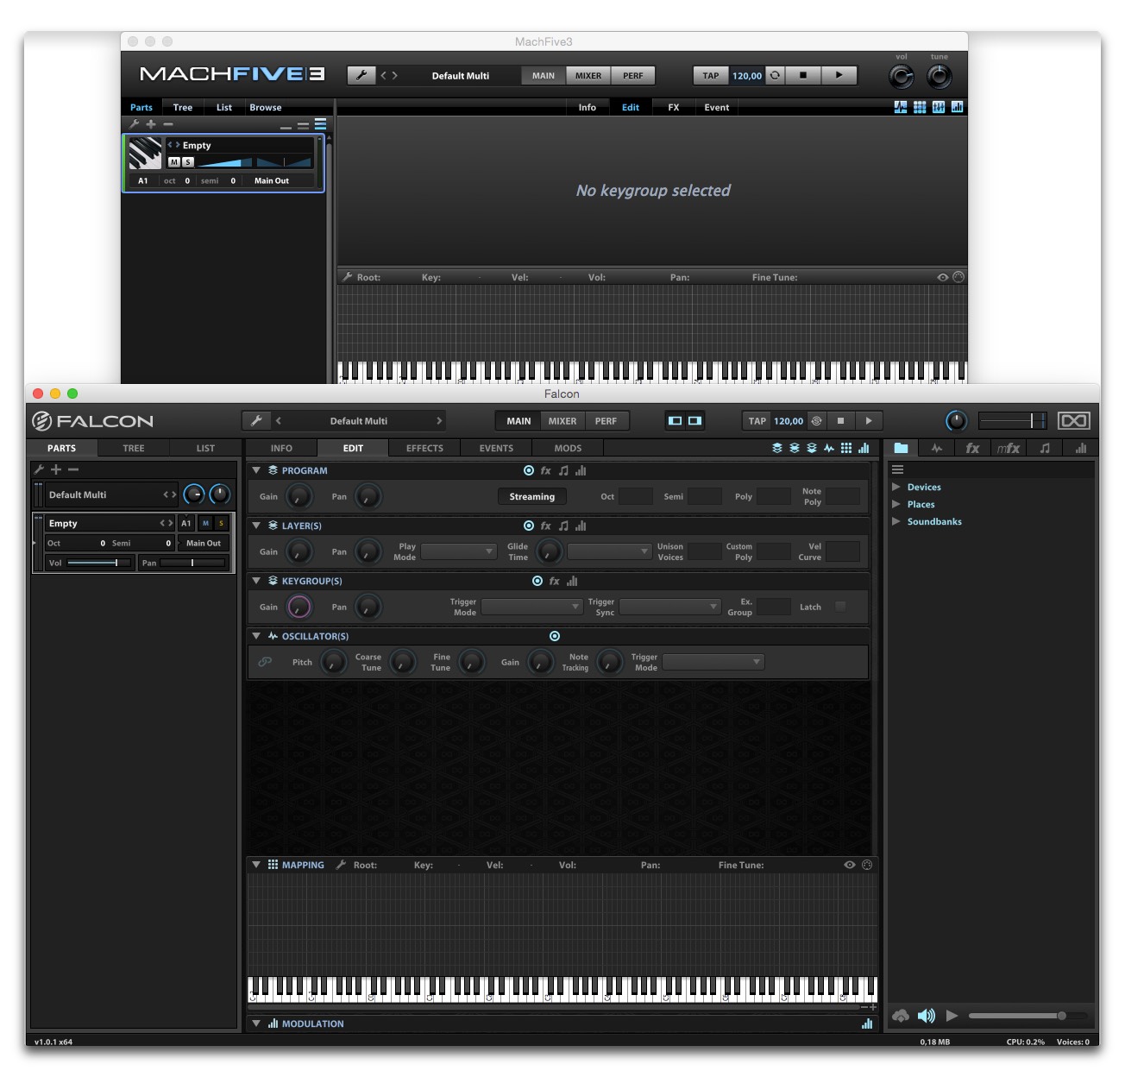Click Falcon's PERF view button
The width and height of the screenshot is (1125, 1077).
606,421
